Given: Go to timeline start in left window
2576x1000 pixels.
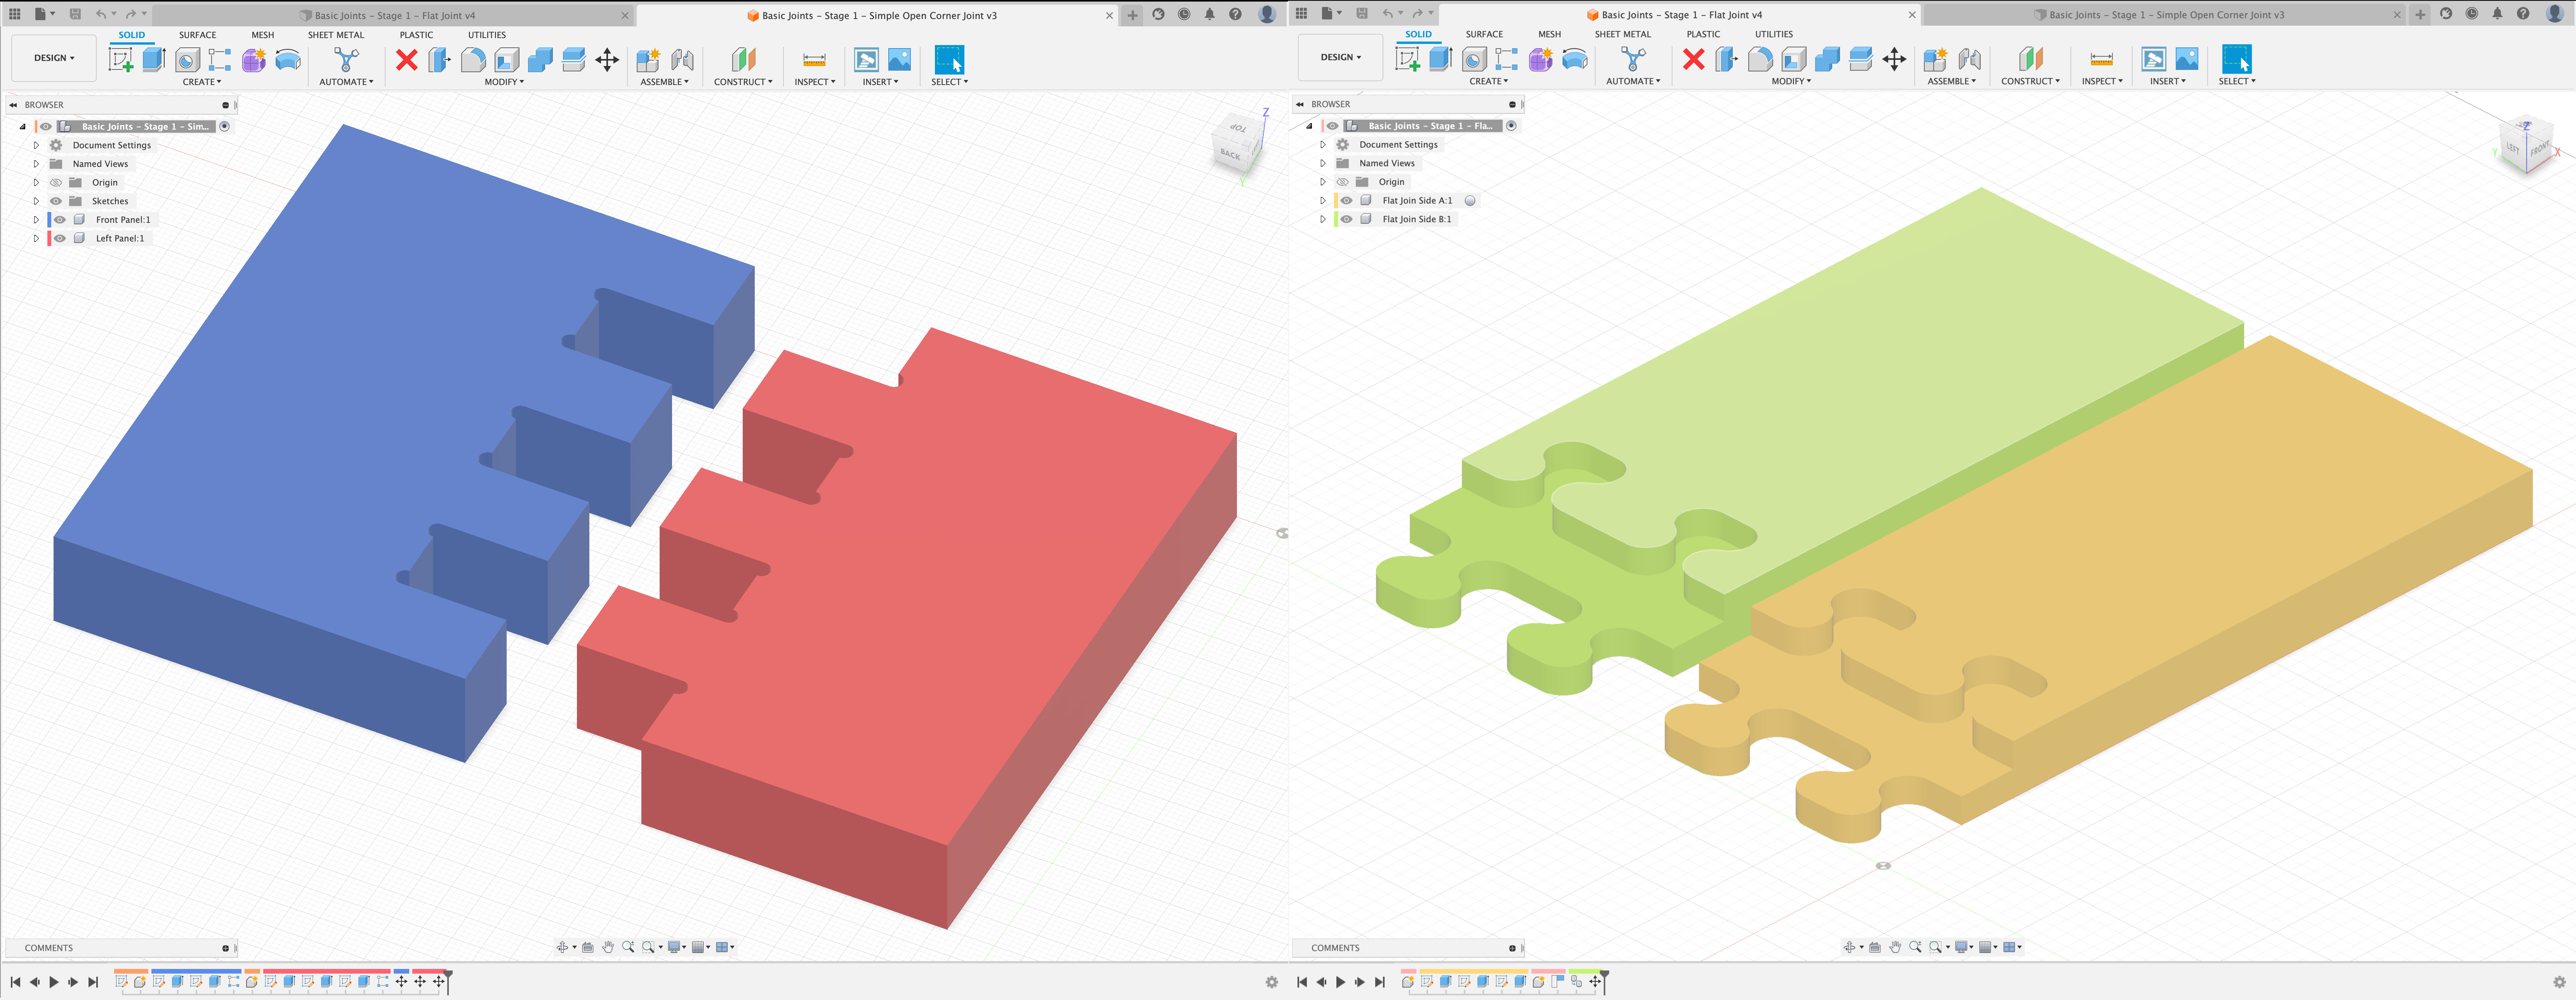Looking at the screenshot, I should pyautogui.click(x=15, y=982).
